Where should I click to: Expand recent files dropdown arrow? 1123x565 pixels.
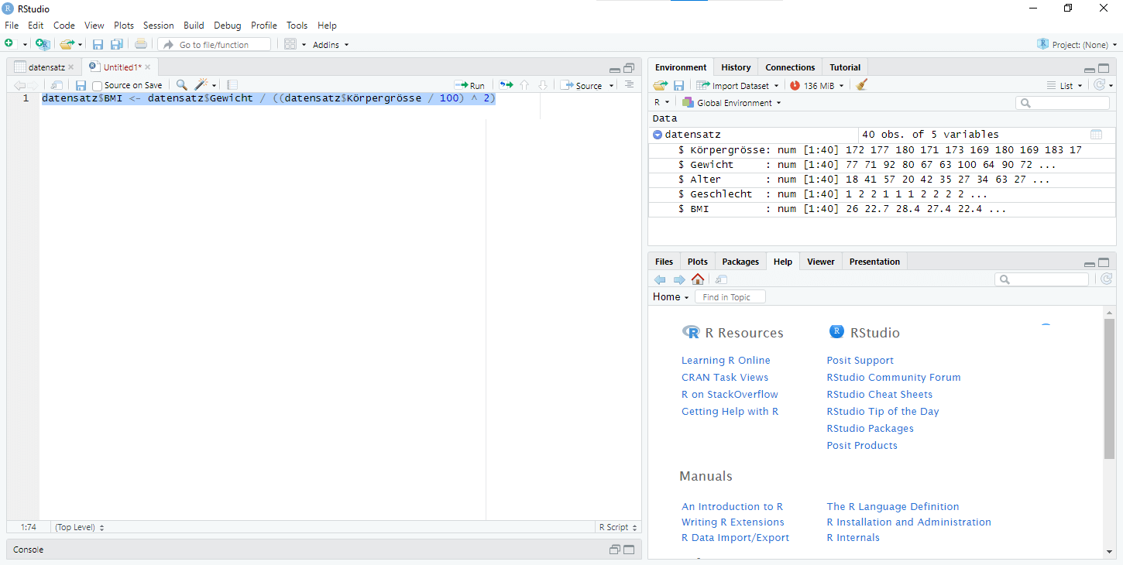coord(80,45)
